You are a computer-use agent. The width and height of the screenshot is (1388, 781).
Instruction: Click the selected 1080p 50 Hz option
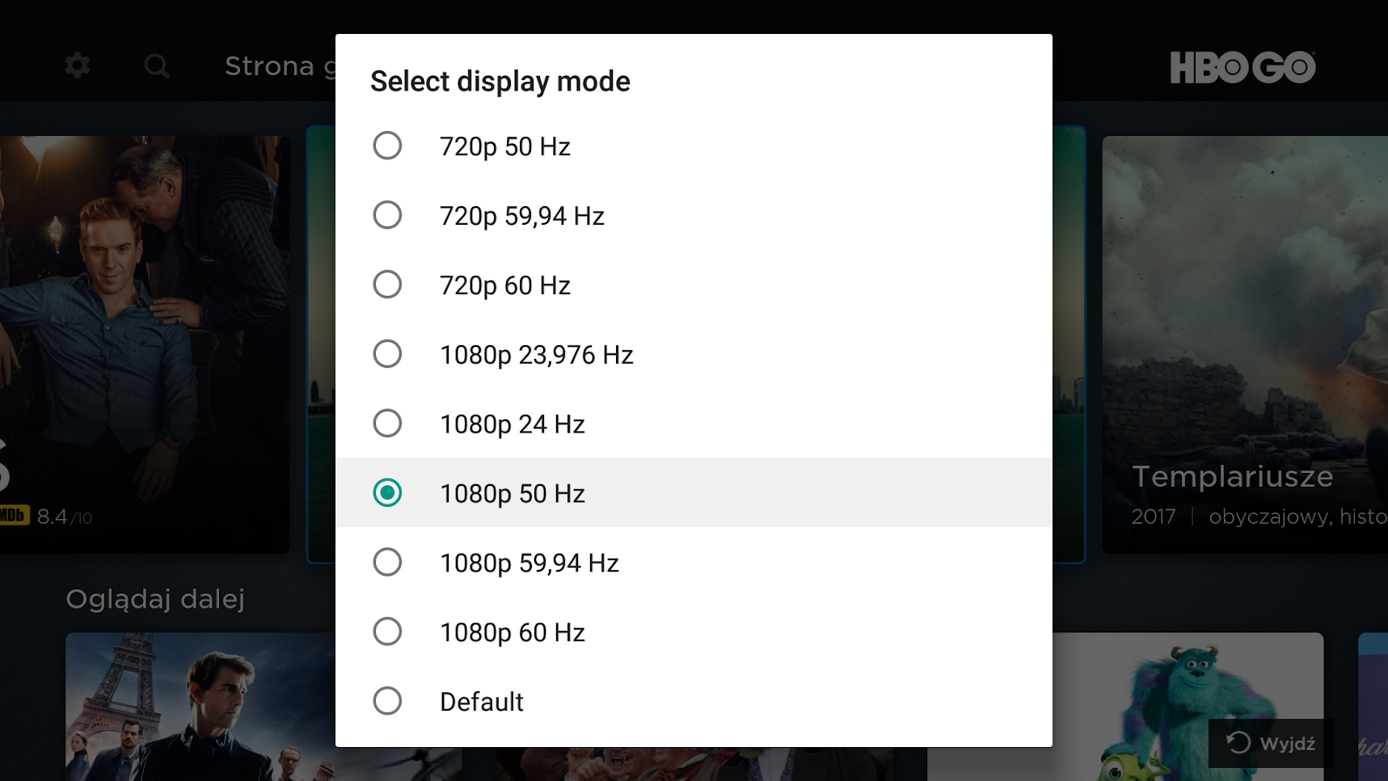[x=694, y=493]
